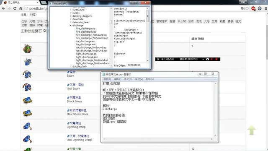Open the Vaal Spark skill link
This screenshot has height=151, width=268.
(75, 85)
